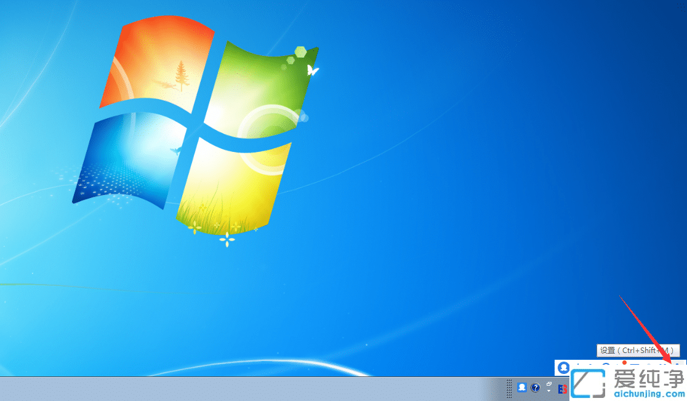Click the aichunjing screenshot-frame logo
Image resolution: width=687 pixels, height=401 pixels.
(587, 383)
